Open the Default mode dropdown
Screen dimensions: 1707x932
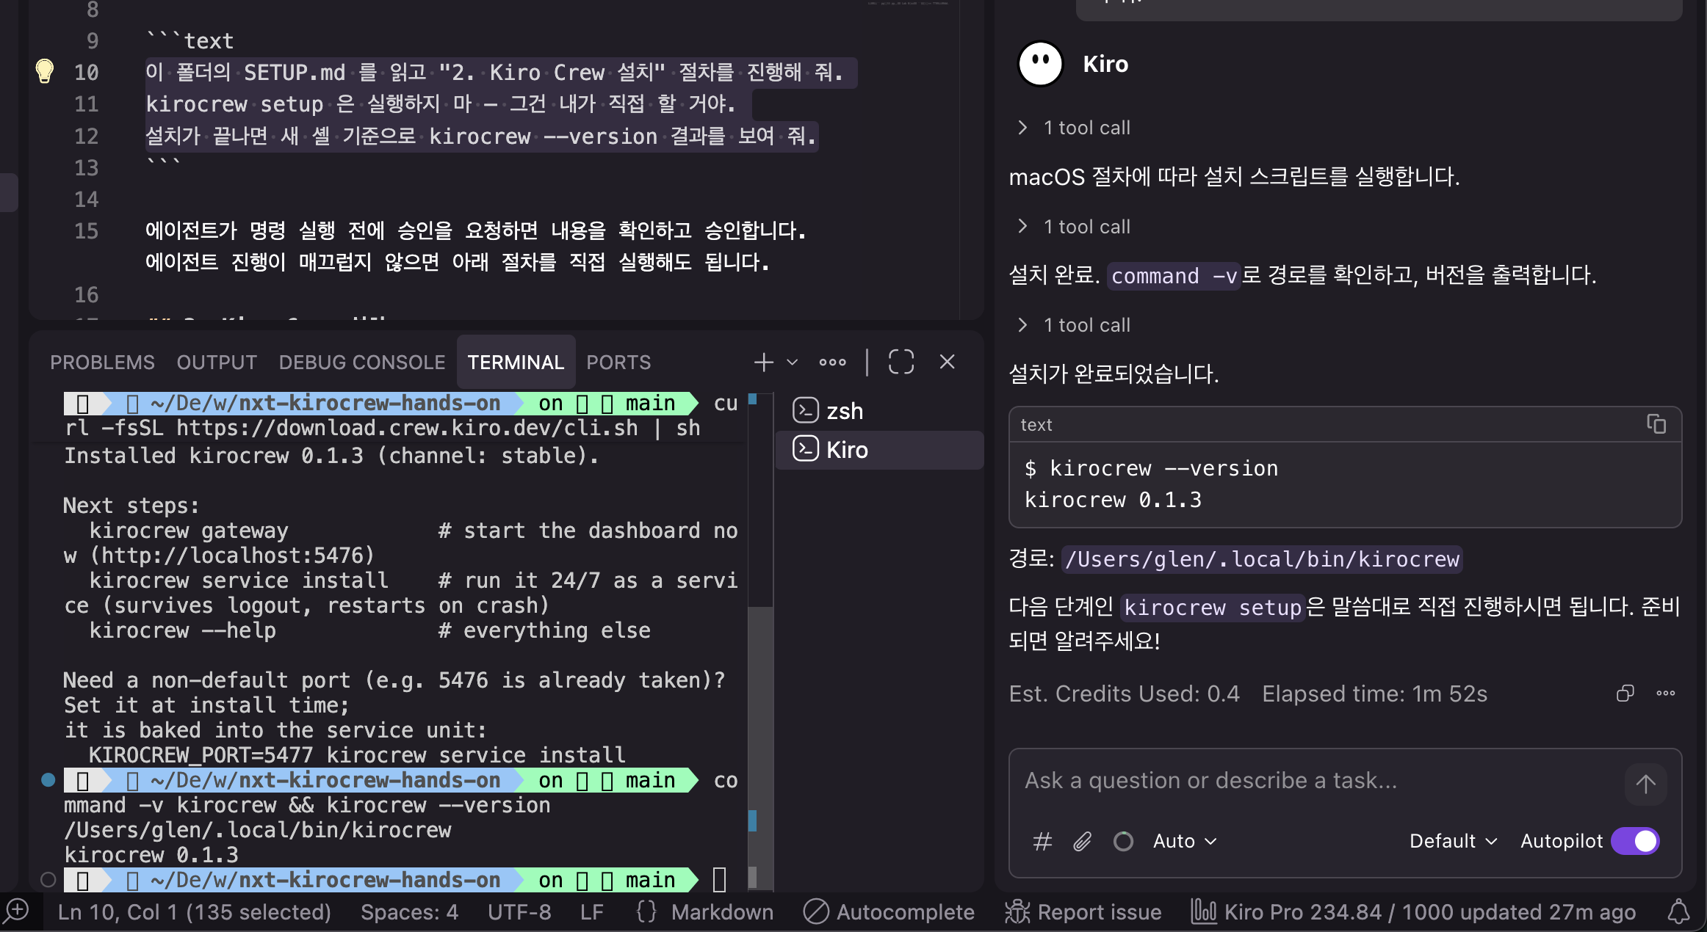[1453, 841]
